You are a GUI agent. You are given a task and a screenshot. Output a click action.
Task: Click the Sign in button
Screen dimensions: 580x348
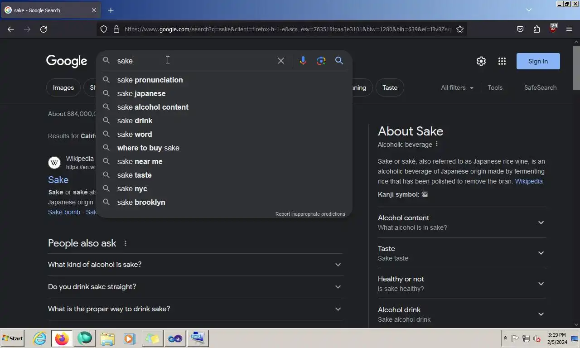(538, 61)
